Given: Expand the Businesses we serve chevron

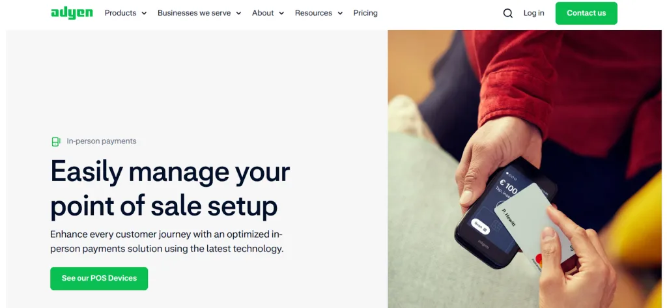Looking at the screenshot, I should click(238, 13).
